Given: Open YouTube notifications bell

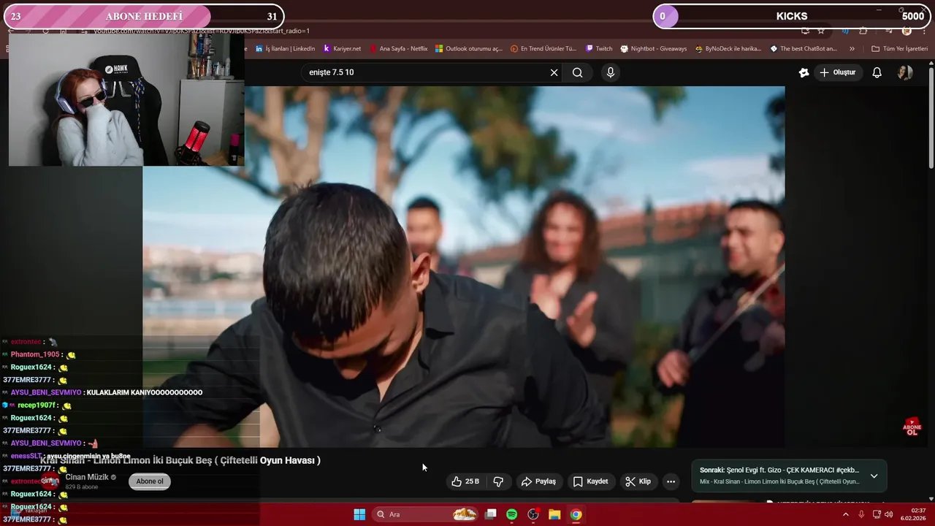Looking at the screenshot, I should pos(877,72).
